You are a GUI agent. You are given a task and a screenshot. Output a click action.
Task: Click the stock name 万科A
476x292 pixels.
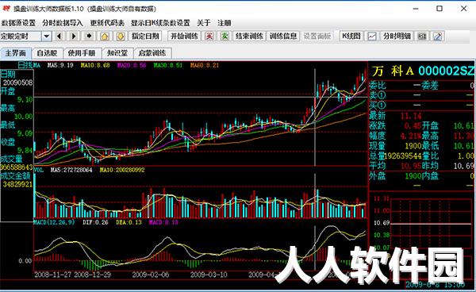(x=393, y=71)
